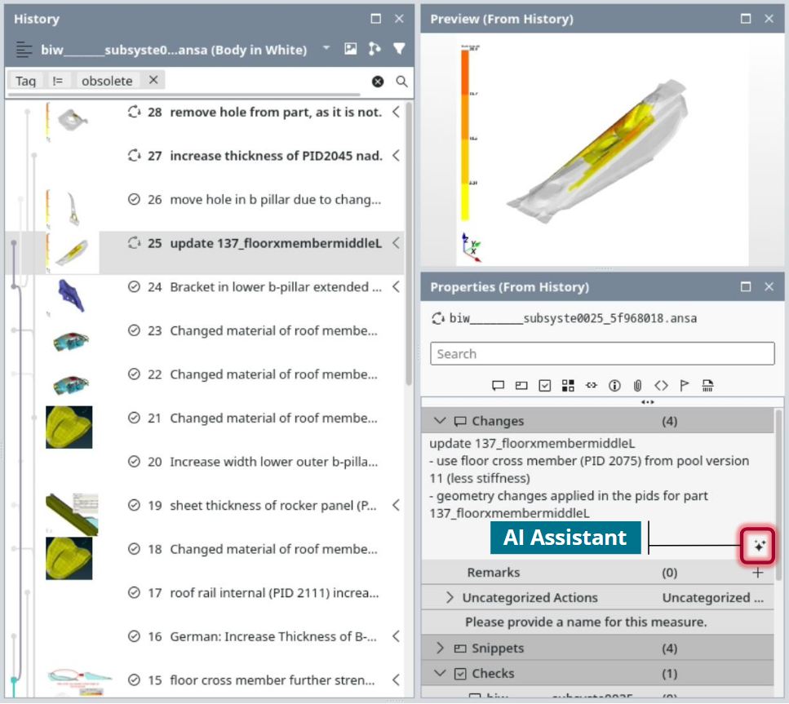The width and height of the screenshot is (789, 704).
Task: Remove the 'obsolete' tag filter chip
Action: click(x=153, y=80)
